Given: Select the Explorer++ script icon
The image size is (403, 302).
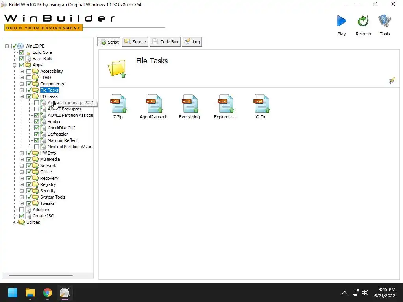Looking at the screenshot, I should coord(226,103).
